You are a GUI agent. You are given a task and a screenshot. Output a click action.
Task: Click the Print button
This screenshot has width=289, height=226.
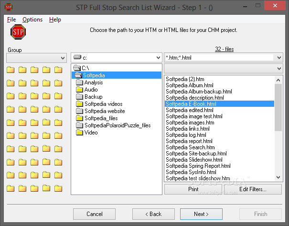pos(193,189)
